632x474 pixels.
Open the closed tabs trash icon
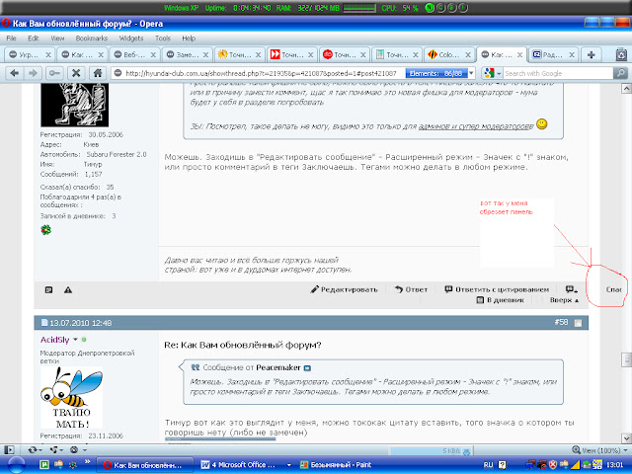[x=621, y=54]
